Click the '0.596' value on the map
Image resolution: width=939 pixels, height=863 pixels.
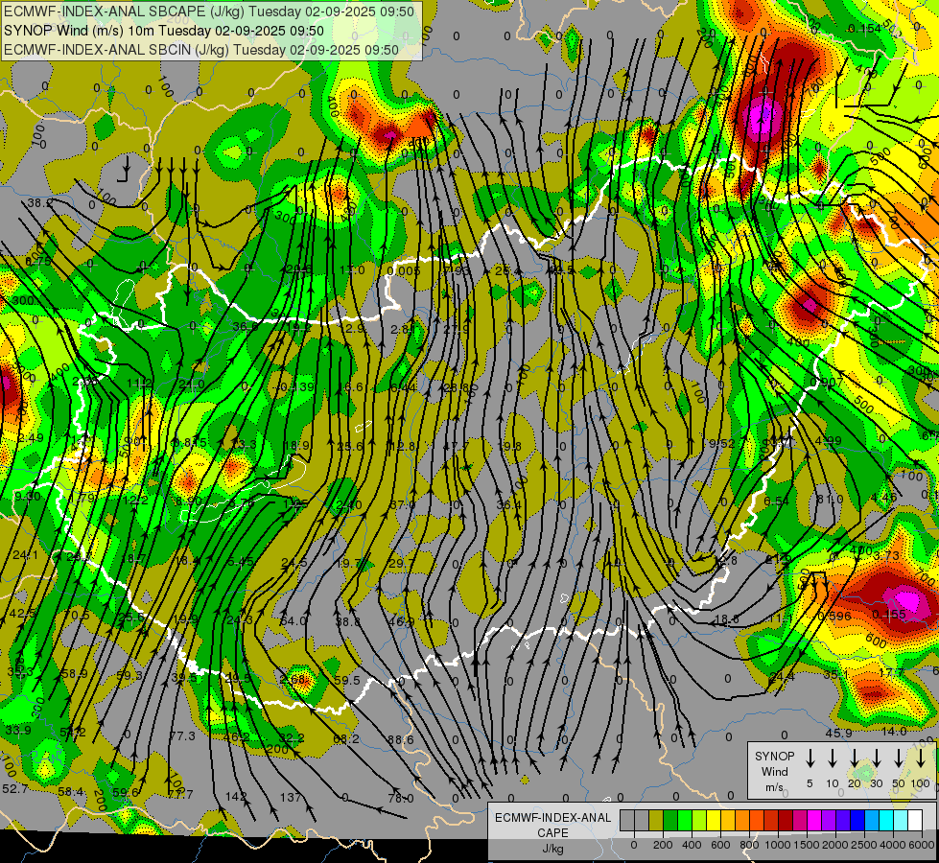click(x=834, y=616)
